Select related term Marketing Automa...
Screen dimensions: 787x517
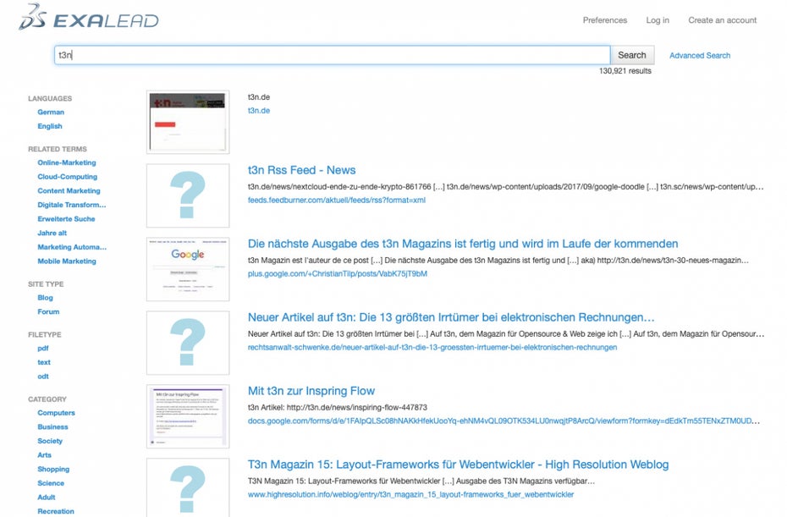pyautogui.click(x=72, y=247)
